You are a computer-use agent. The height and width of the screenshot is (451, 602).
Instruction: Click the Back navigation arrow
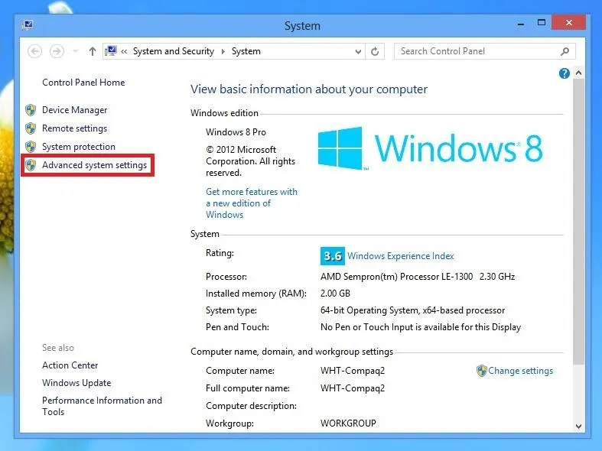pyautogui.click(x=35, y=51)
